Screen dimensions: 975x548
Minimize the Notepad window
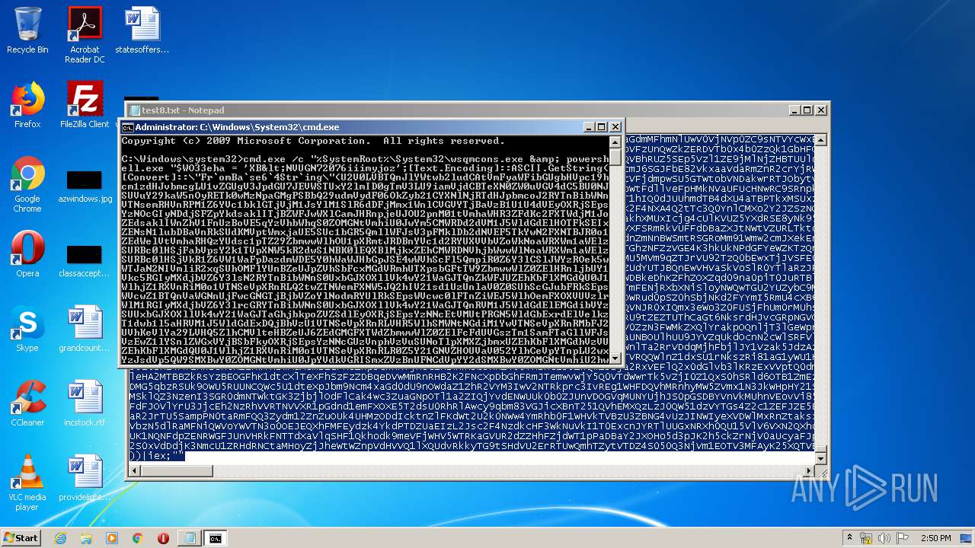tap(794, 110)
